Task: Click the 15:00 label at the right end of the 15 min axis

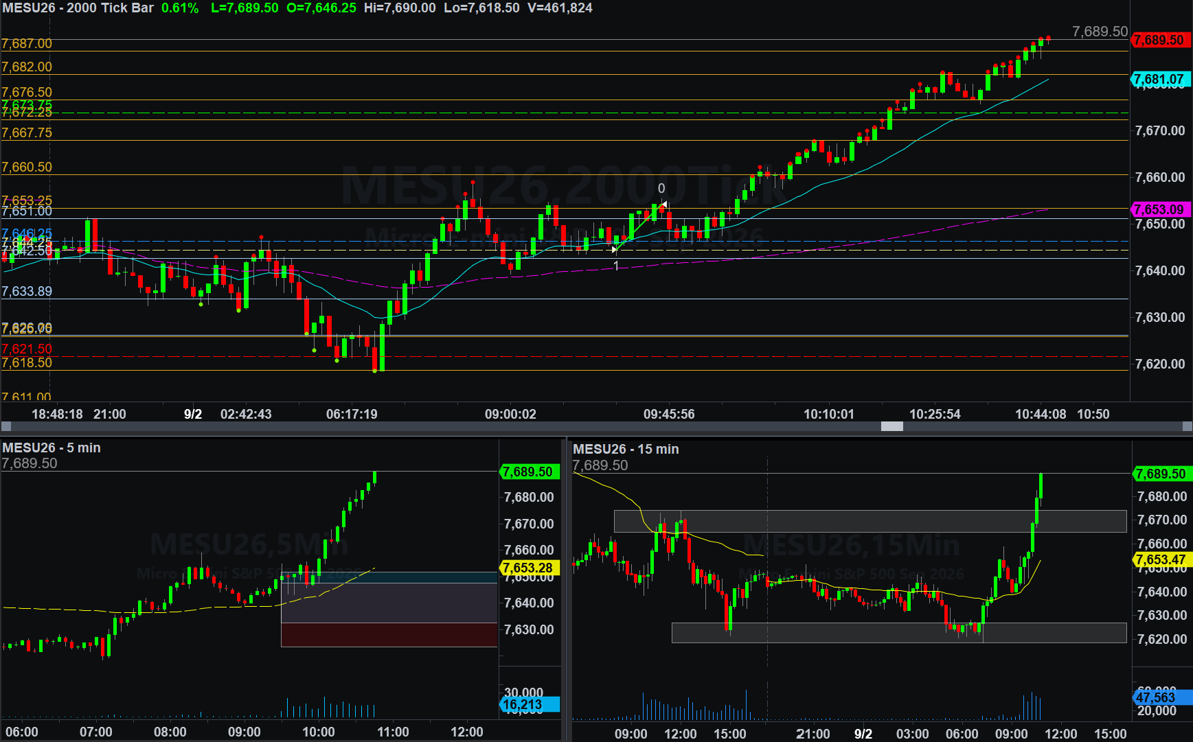Action: (1110, 734)
